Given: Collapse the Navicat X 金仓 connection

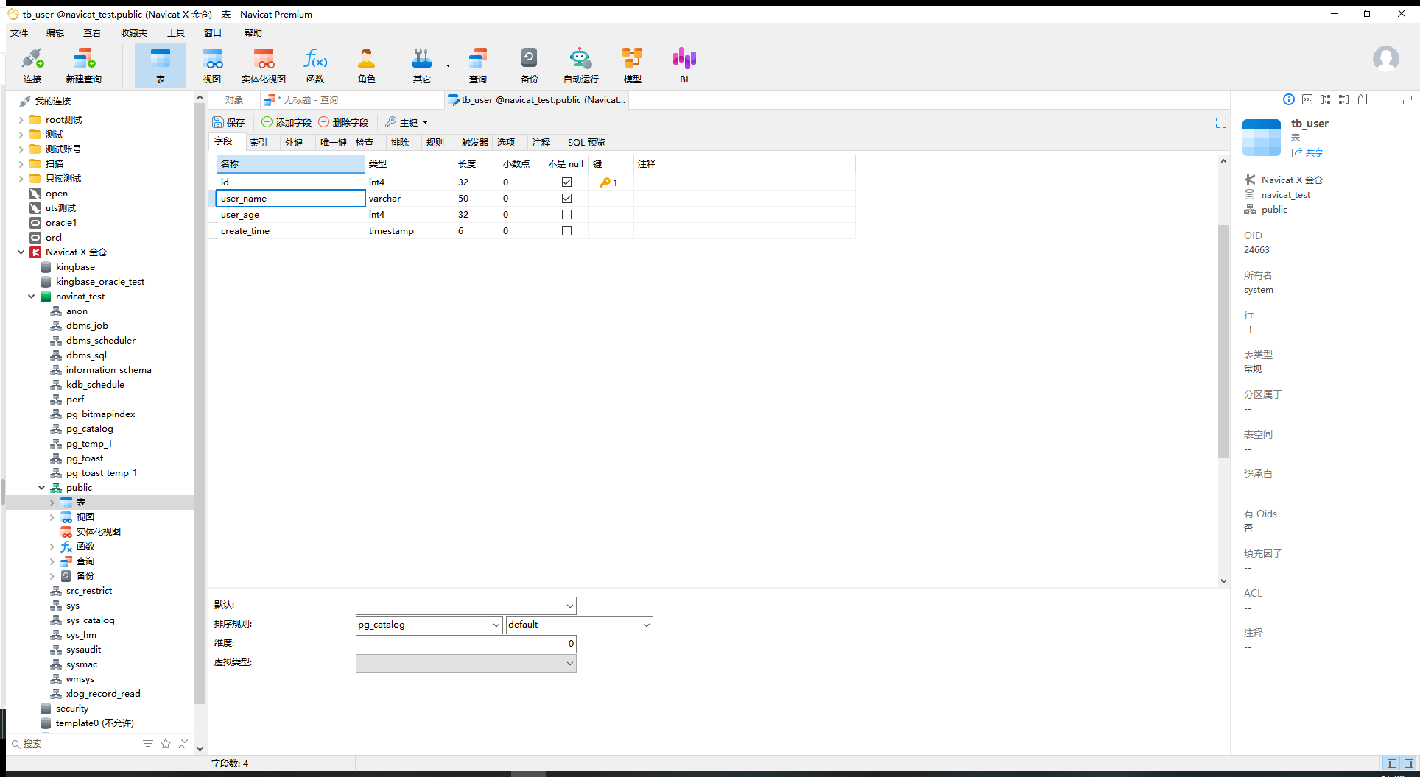Looking at the screenshot, I should (21, 252).
